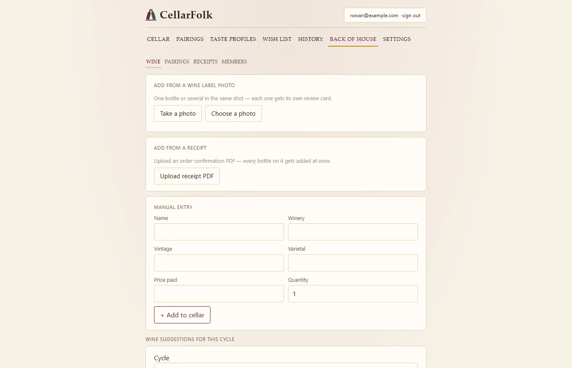The height and width of the screenshot is (368, 572).
Task: Open the Cellar tab
Action: [158, 39]
